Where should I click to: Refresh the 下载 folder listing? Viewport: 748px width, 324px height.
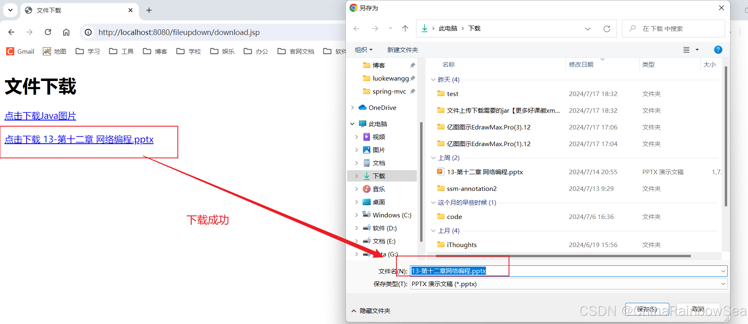[607, 28]
